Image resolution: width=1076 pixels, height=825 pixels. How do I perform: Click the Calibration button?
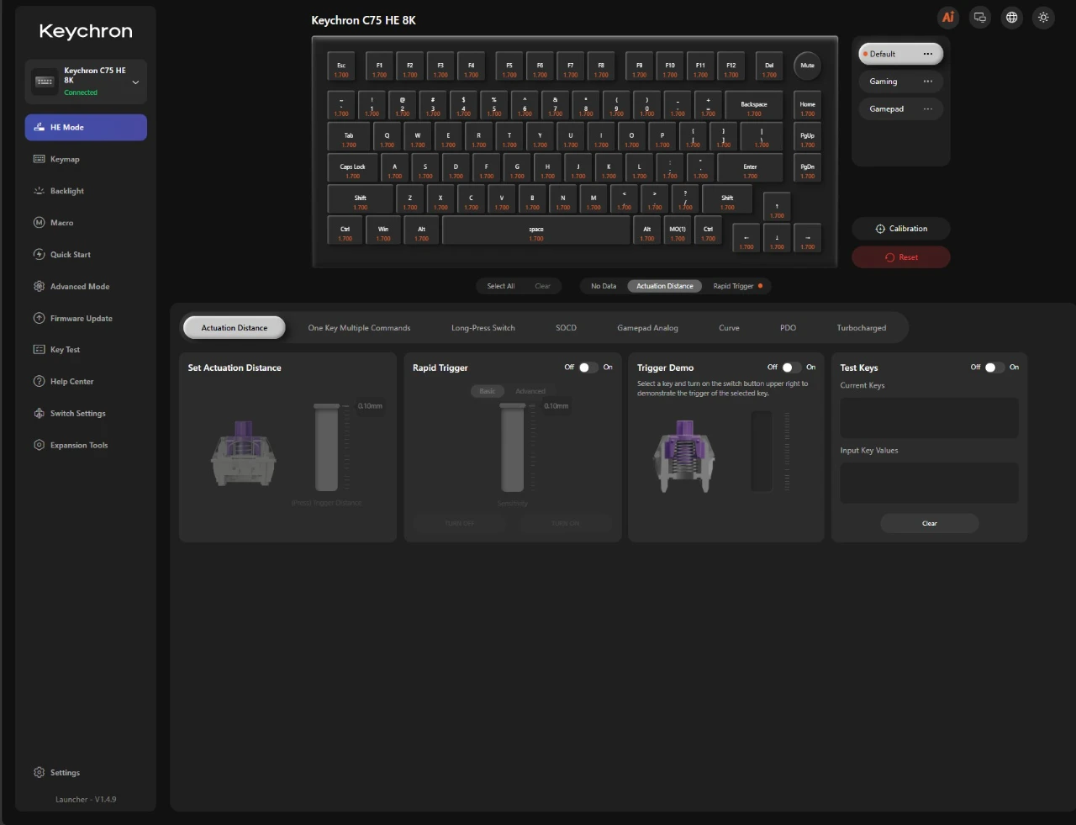point(901,229)
